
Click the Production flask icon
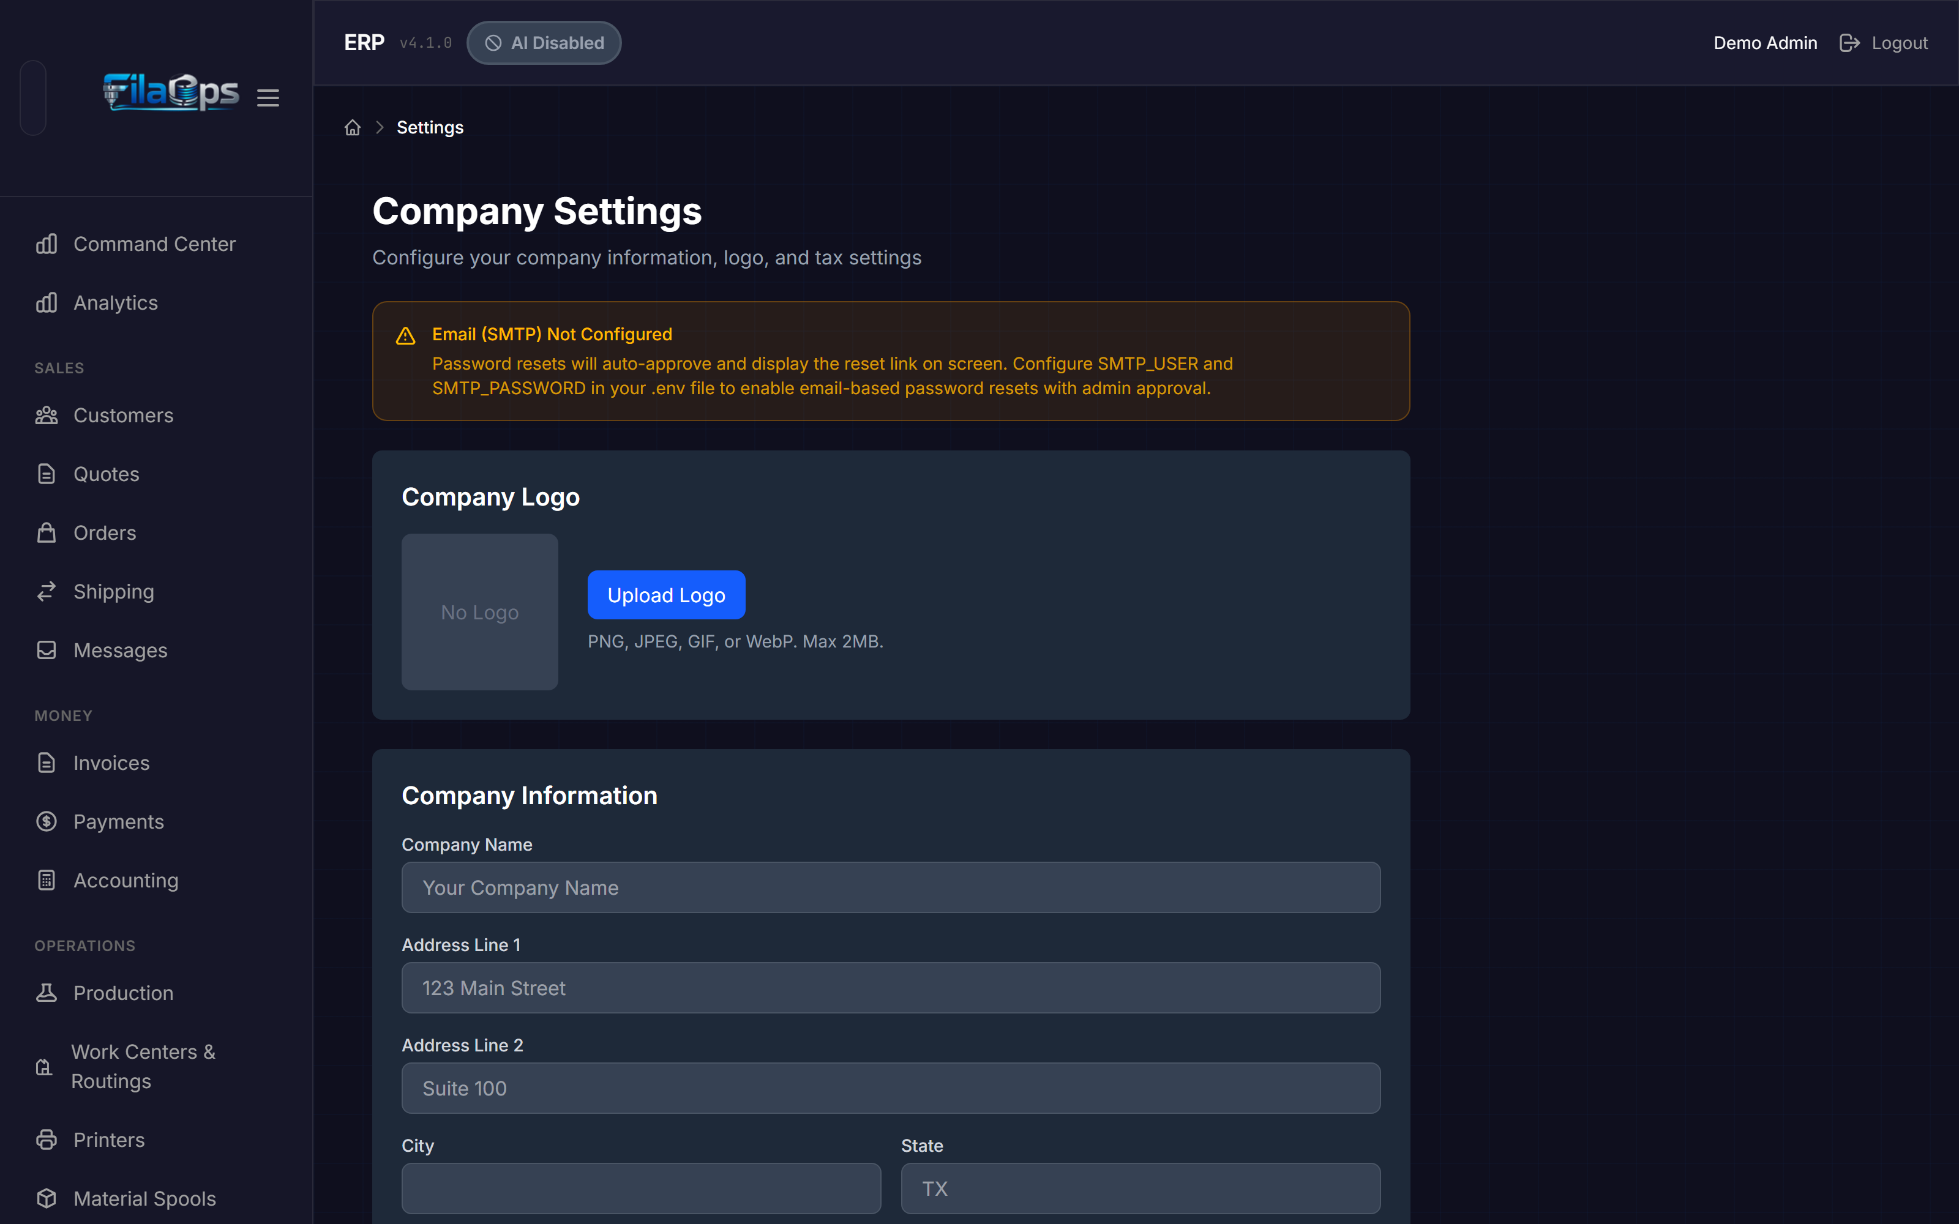pos(46,993)
